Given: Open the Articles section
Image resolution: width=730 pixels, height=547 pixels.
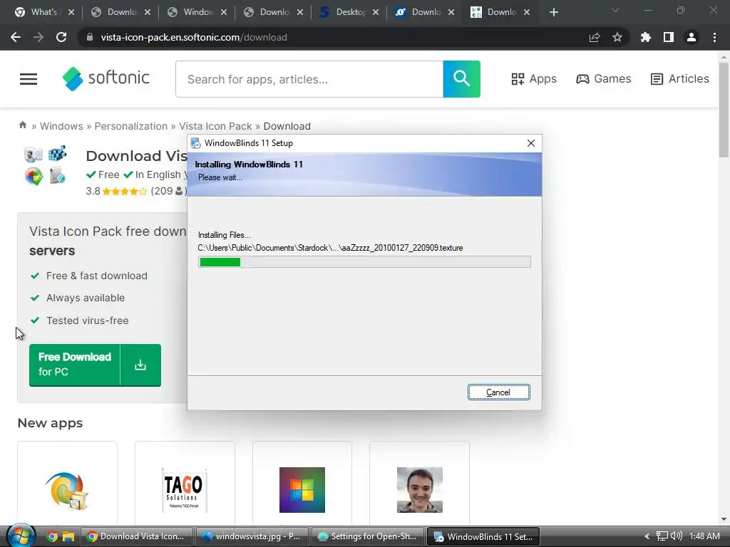Looking at the screenshot, I should click(x=679, y=78).
